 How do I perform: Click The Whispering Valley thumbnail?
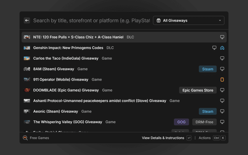(27, 122)
